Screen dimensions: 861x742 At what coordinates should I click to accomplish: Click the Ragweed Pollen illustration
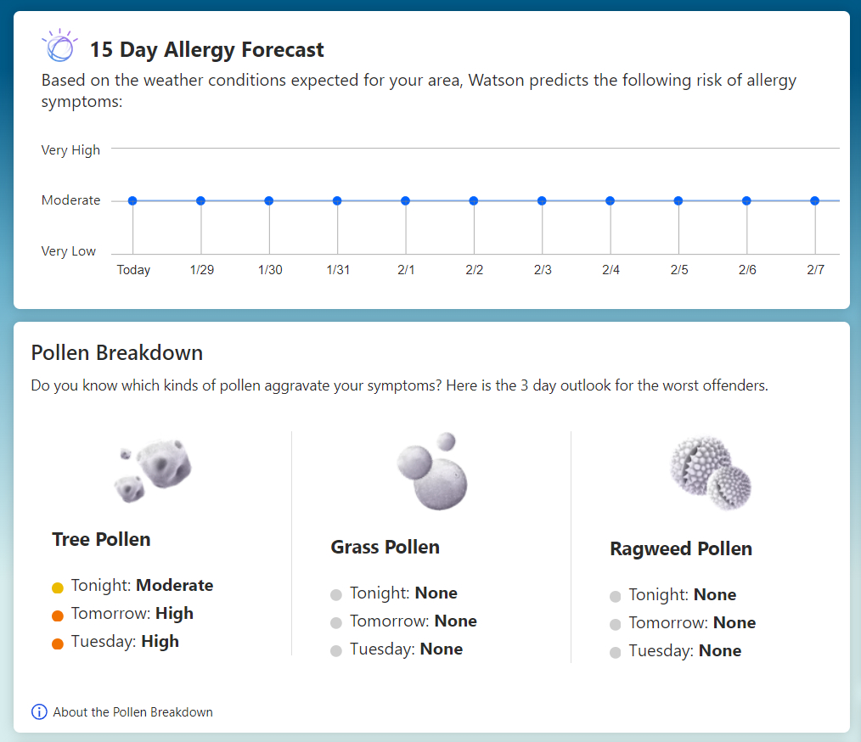712,474
